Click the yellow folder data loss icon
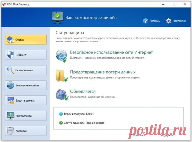The width and height of the screenshot is (192, 142). point(62,76)
